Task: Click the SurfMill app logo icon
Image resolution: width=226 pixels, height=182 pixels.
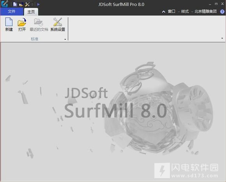Action: click(x=5, y=4)
